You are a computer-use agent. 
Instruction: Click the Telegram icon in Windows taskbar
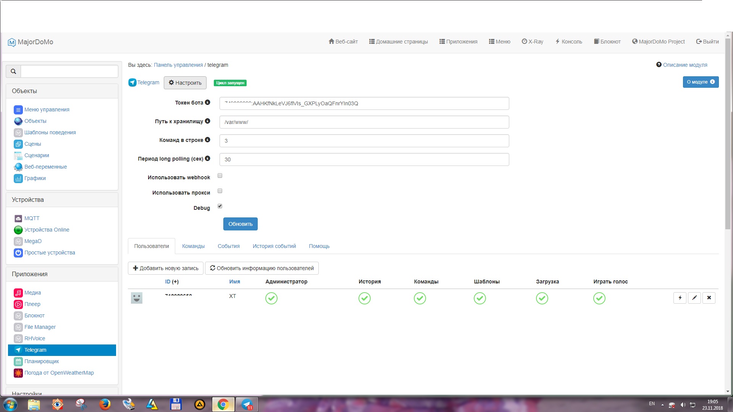coord(247,404)
